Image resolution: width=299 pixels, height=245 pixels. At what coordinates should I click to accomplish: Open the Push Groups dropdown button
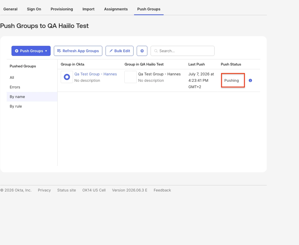click(x=31, y=51)
